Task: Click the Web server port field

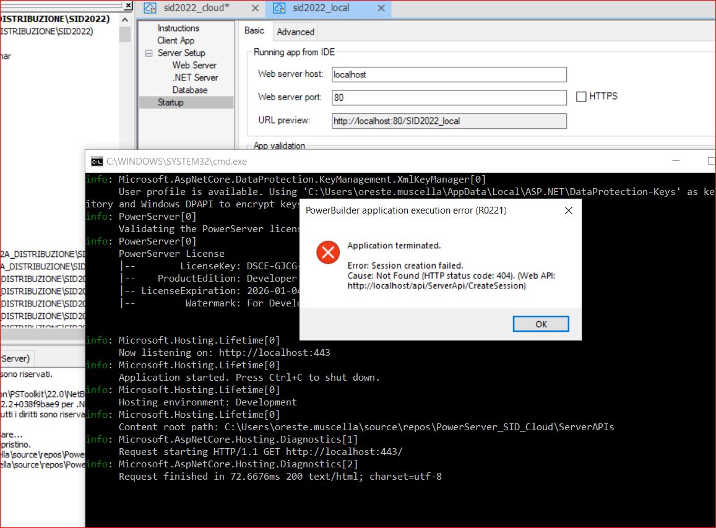Action: (449, 98)
